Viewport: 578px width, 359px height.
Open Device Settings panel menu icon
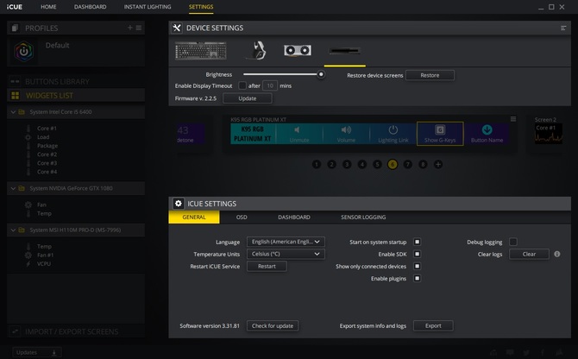563,28
